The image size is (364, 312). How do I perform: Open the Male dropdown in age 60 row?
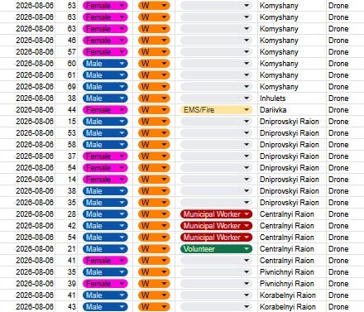coord(105,64)
